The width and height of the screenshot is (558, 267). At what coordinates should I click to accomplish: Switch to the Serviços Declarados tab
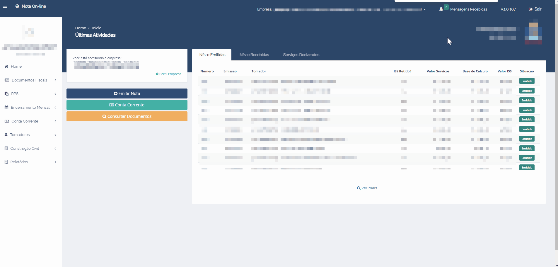301,55
